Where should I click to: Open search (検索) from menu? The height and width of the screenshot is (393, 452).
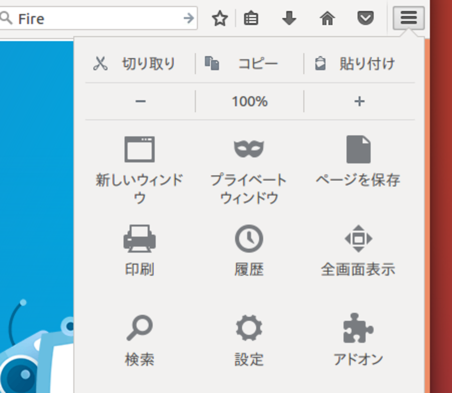[140, 340]
